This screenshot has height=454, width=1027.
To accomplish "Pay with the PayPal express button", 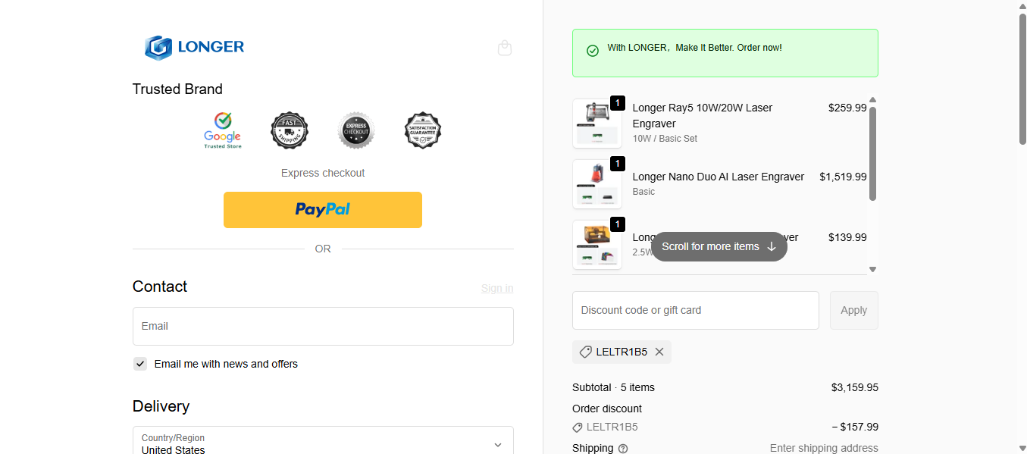I will 323,210.
